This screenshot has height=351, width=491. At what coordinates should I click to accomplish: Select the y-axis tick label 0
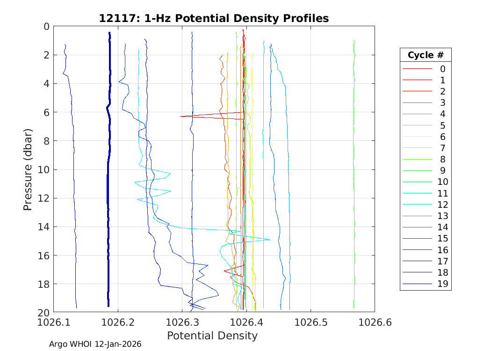coord(46,27)
